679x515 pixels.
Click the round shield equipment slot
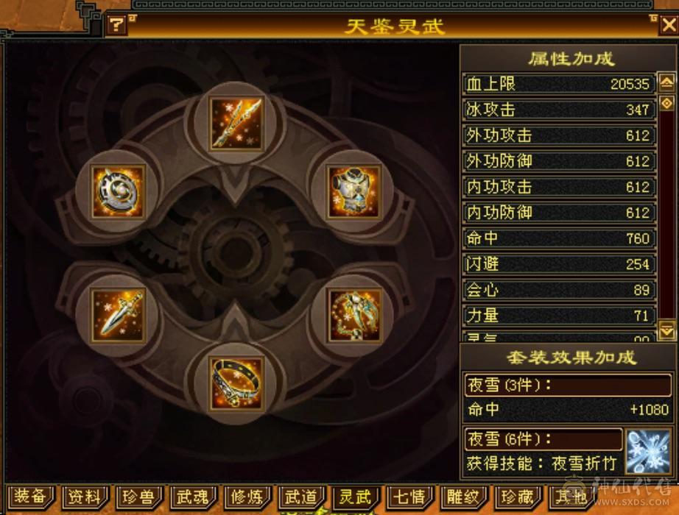(x=119, y=191)
